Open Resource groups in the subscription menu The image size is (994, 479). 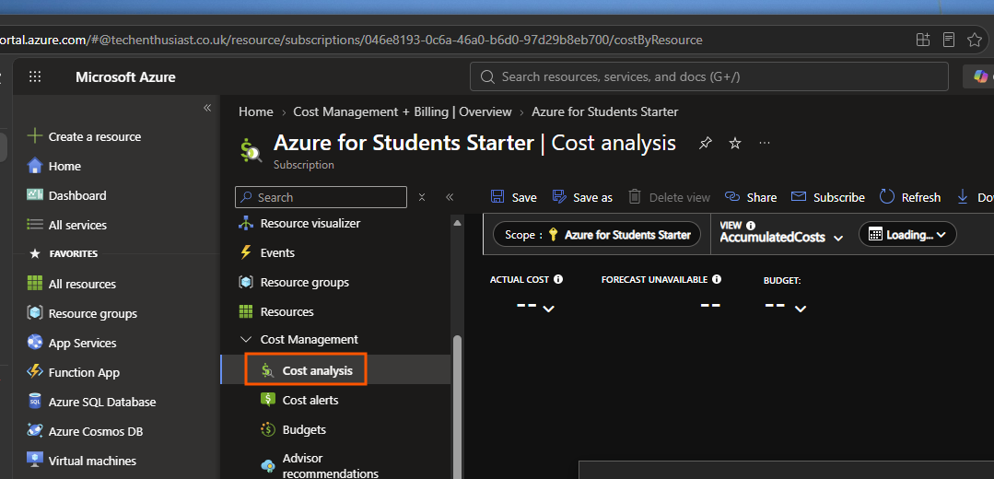[294, 282]
